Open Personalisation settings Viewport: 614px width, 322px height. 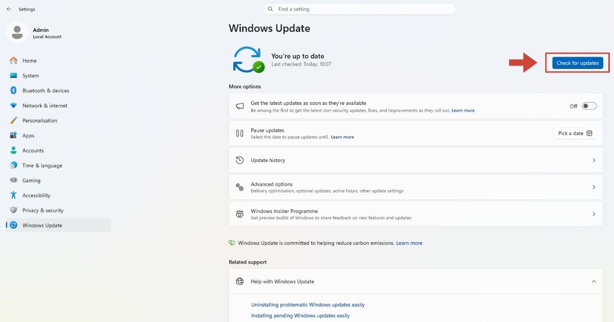[x=58, y=121]
